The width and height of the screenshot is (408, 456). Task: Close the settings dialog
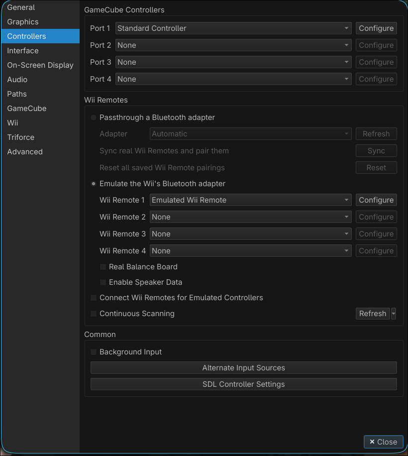[x=383, y=442]
